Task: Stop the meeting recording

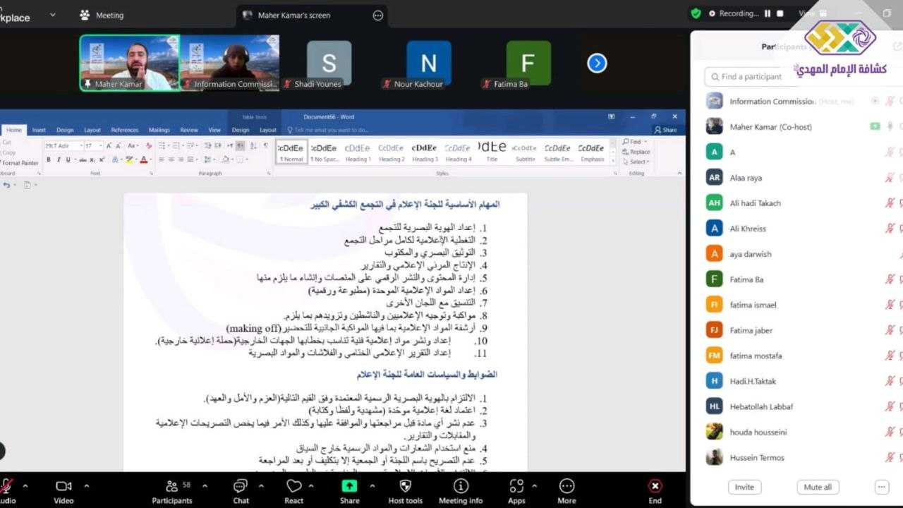Action: coord(780,13)
